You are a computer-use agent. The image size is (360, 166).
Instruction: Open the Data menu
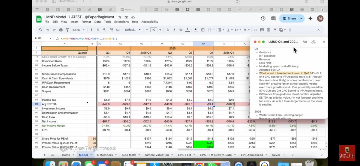(x=97, y=22)
